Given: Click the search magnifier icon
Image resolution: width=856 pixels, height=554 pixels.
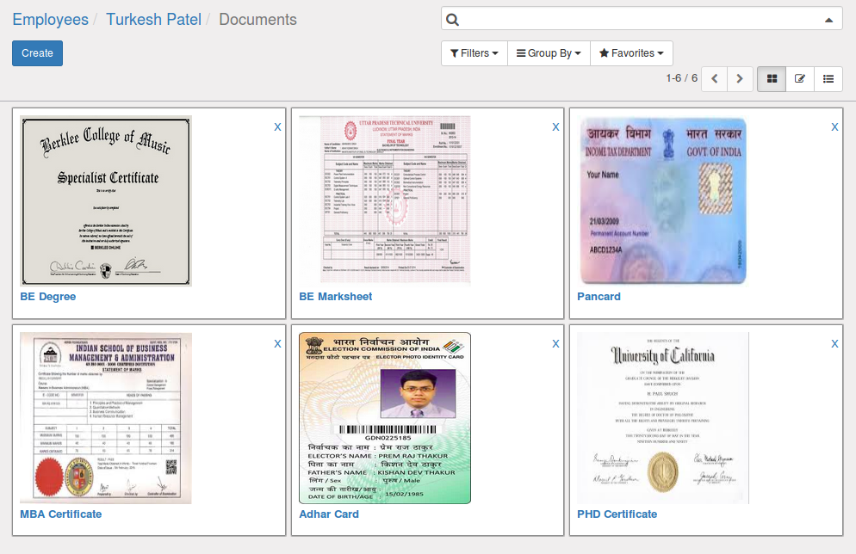Looking at the screenshot, I should point(453,20).
